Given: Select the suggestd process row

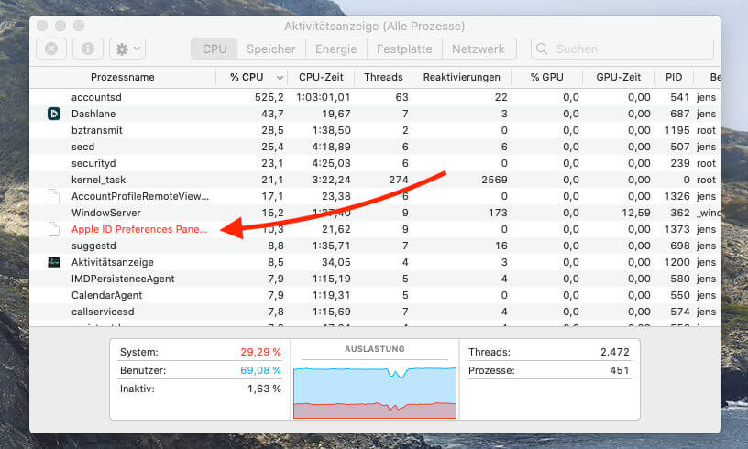Looking at the screenshot, I should point(375,246).
